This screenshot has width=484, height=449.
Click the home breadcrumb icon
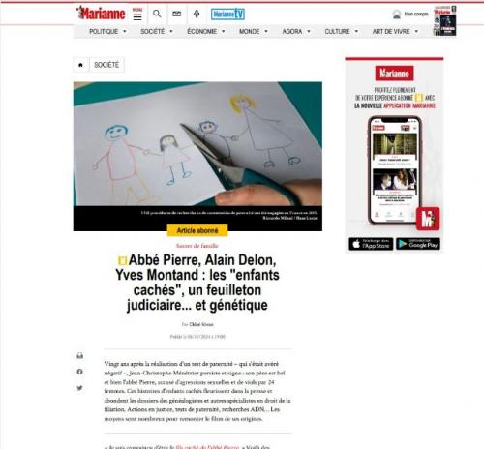(x=80, y=65)
